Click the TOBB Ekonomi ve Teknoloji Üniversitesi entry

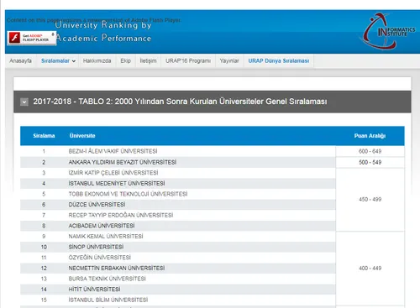point(128,194)
